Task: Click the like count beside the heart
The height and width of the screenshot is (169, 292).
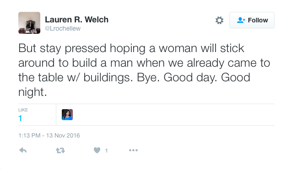Action: click(x=106, y=150)
